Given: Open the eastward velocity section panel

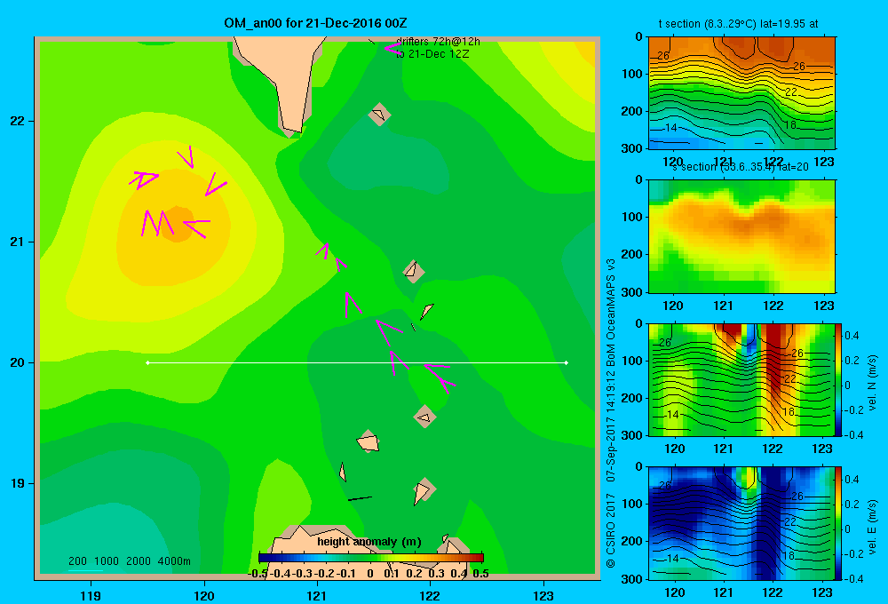Looking at the screenshot, I should click(741, 523).
